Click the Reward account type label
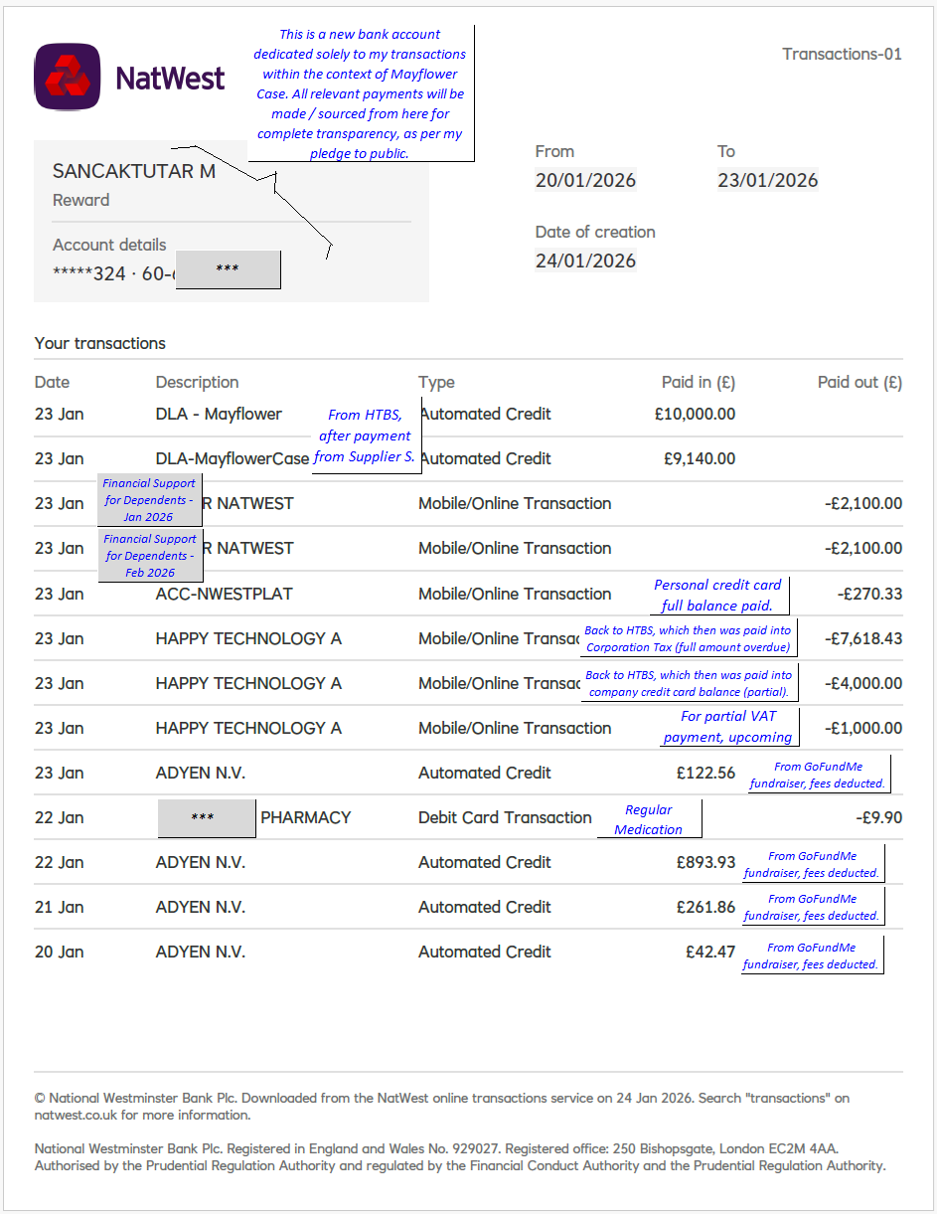The height and width of the screenshot is (1217, 937). [x=80, y=200]
